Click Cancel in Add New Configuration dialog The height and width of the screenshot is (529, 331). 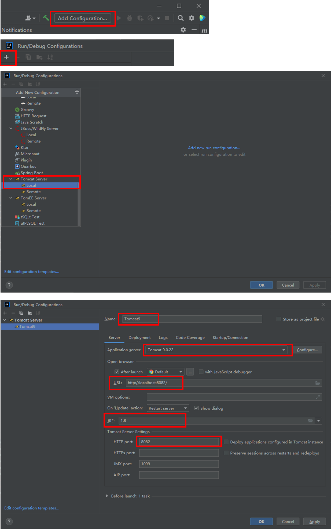pos(288,285)
